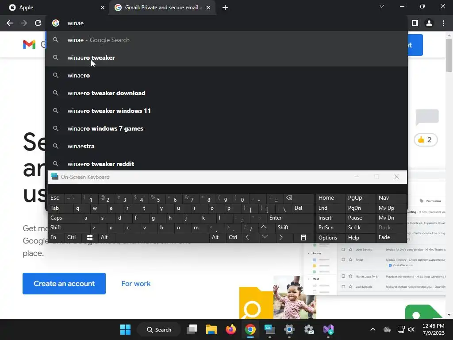Toggle the left Ctrl key on the On-Screen Keyboard
Image resolution: width=453 pixels, height=340 pixels.
(73, 237)
